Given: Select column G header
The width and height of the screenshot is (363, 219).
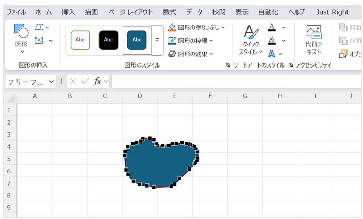Looking at the screenshot, I should click(245, 96).
